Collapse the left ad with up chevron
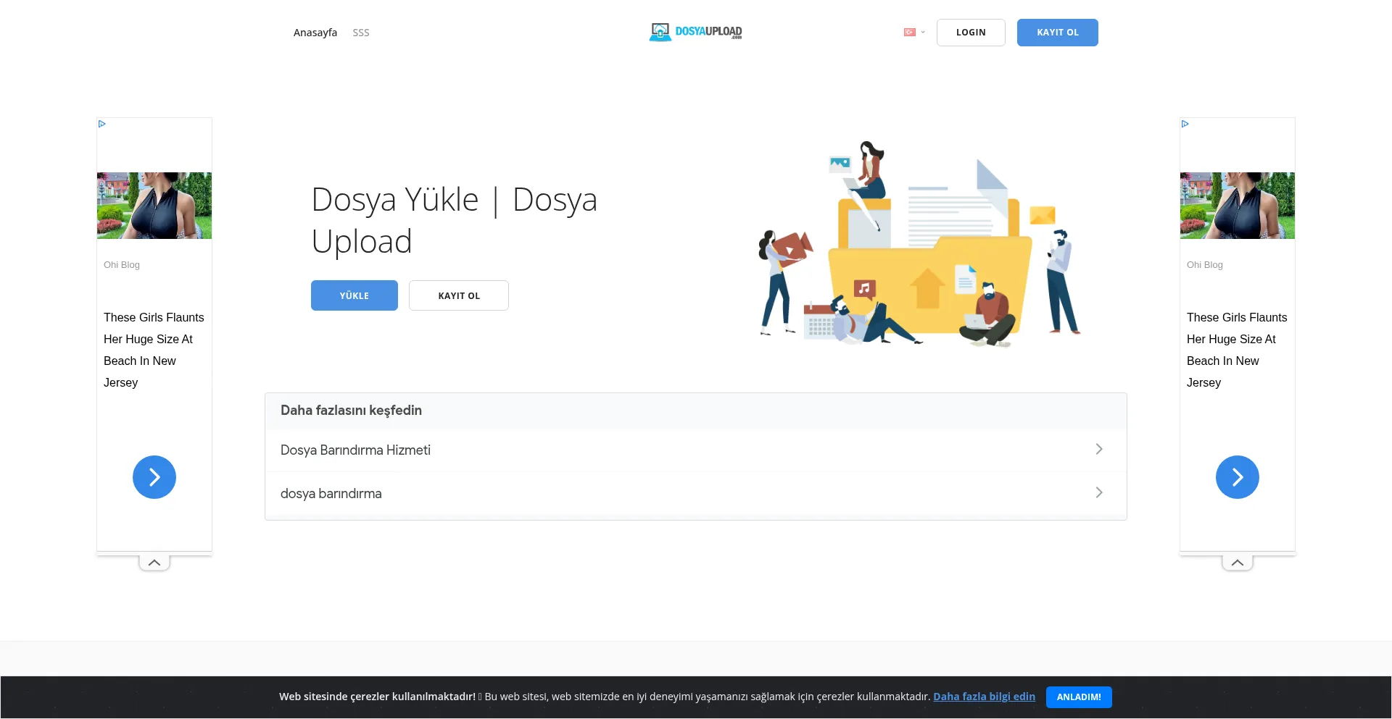The image size is (1392, 719). point(154,563)
